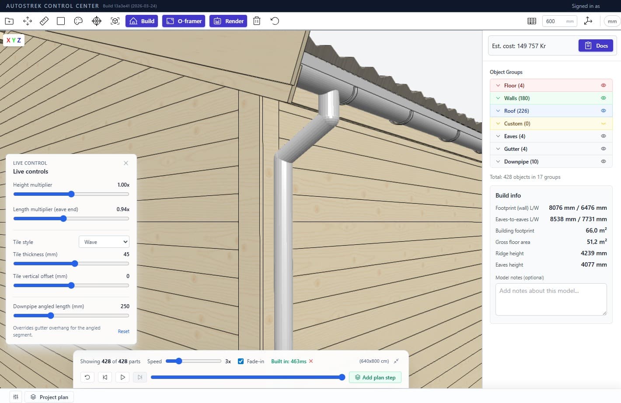Viewport: 621px width, 403px height.
Task: Click the Docs button
Action: point(596,45)
